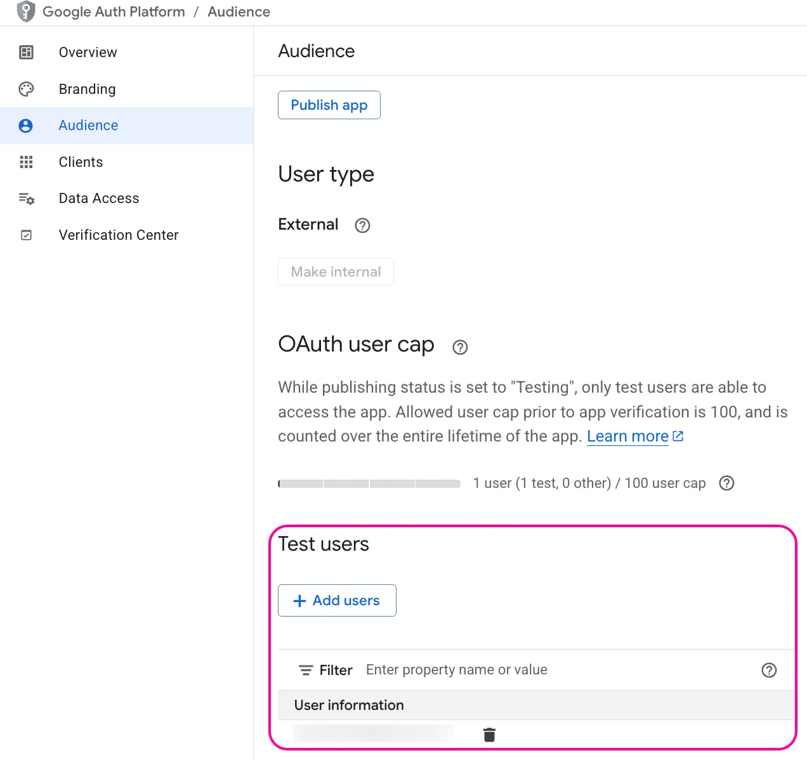Click help icon next to 100 user cap
The width and height of the screenshot is (807, 760).
(x=726, y=483)
